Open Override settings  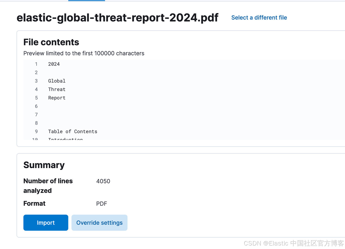click(99, 223)
